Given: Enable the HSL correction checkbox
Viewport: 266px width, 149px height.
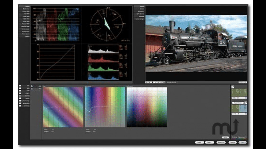Looking at the screenshot, I should point(20,86).
